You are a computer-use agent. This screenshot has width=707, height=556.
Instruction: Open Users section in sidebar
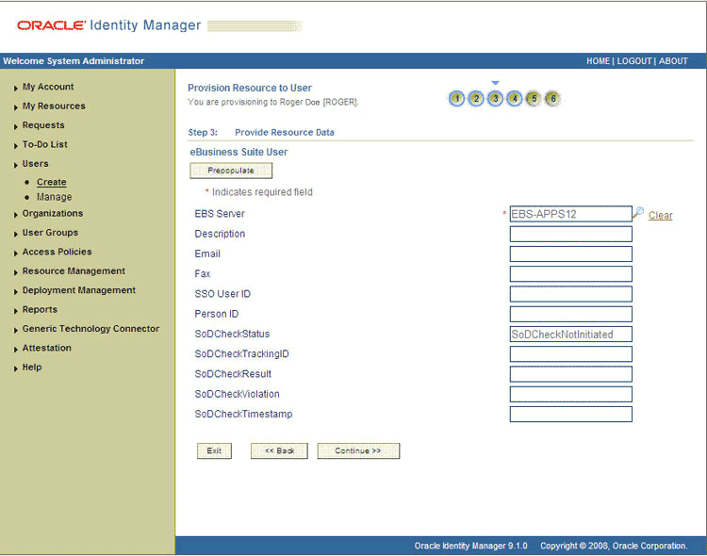pyautogui.click(x=35, y=164)
